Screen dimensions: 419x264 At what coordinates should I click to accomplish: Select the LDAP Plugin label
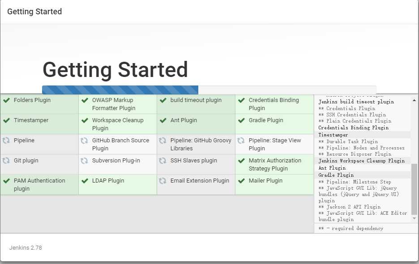[x=108, y=181]
